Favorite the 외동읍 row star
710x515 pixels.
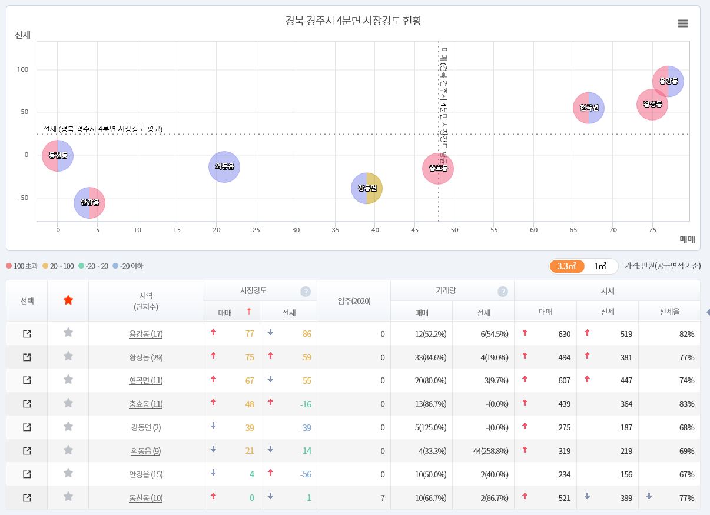[x=68, y=450]
